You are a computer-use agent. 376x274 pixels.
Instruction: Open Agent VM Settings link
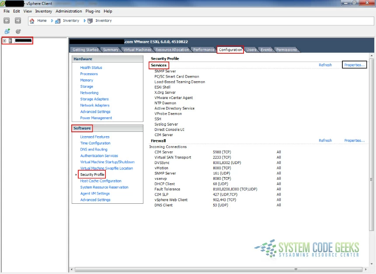[x=95, y=194]
